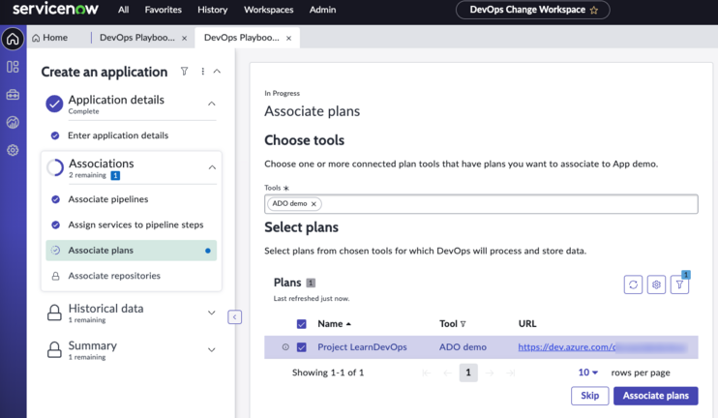This screenshot has width=718, height=418.
Task: Collapse the Associations section
Action: coord(212,167)
